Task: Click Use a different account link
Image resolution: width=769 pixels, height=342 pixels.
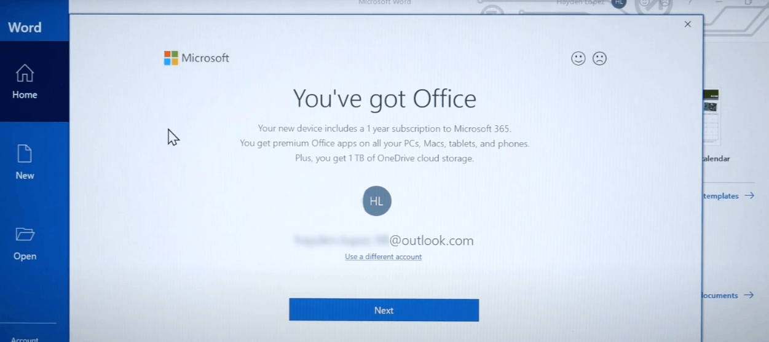Action: pyautogui.click(x=383, y=257)
